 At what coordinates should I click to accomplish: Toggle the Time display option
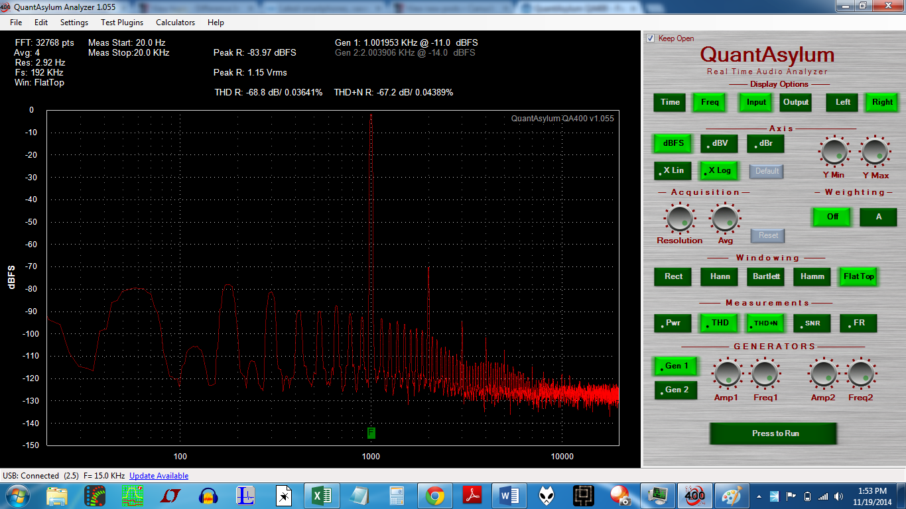pos(670,102)
